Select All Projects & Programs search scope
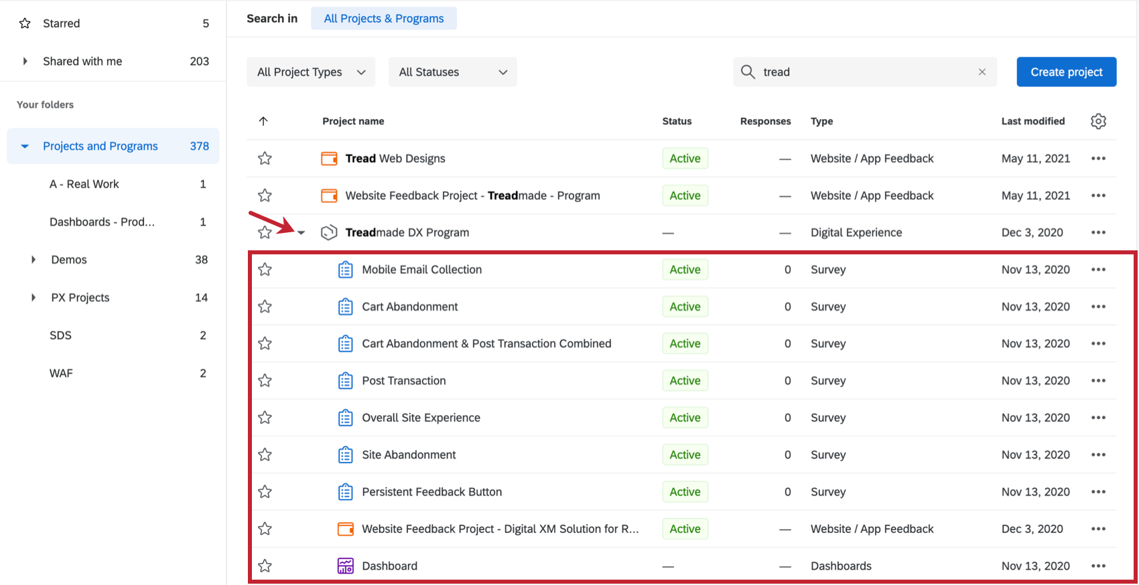 point(384,18)
